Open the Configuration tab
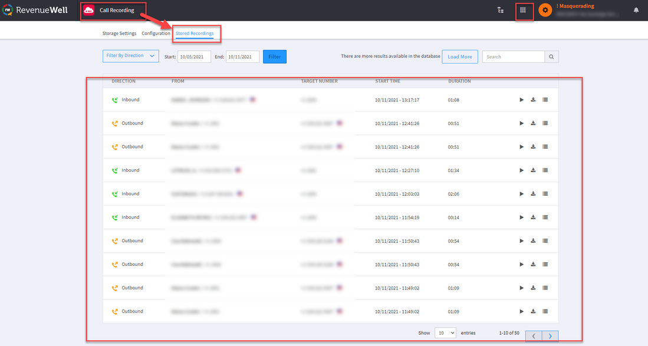Screen dimensions: 648x346 [x=156, y=34]
